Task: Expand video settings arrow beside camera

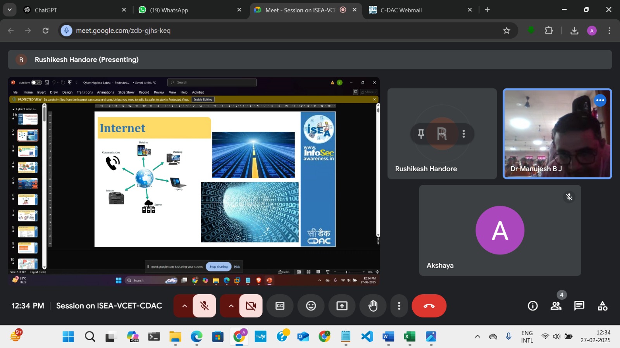Action: coord(231,306)
